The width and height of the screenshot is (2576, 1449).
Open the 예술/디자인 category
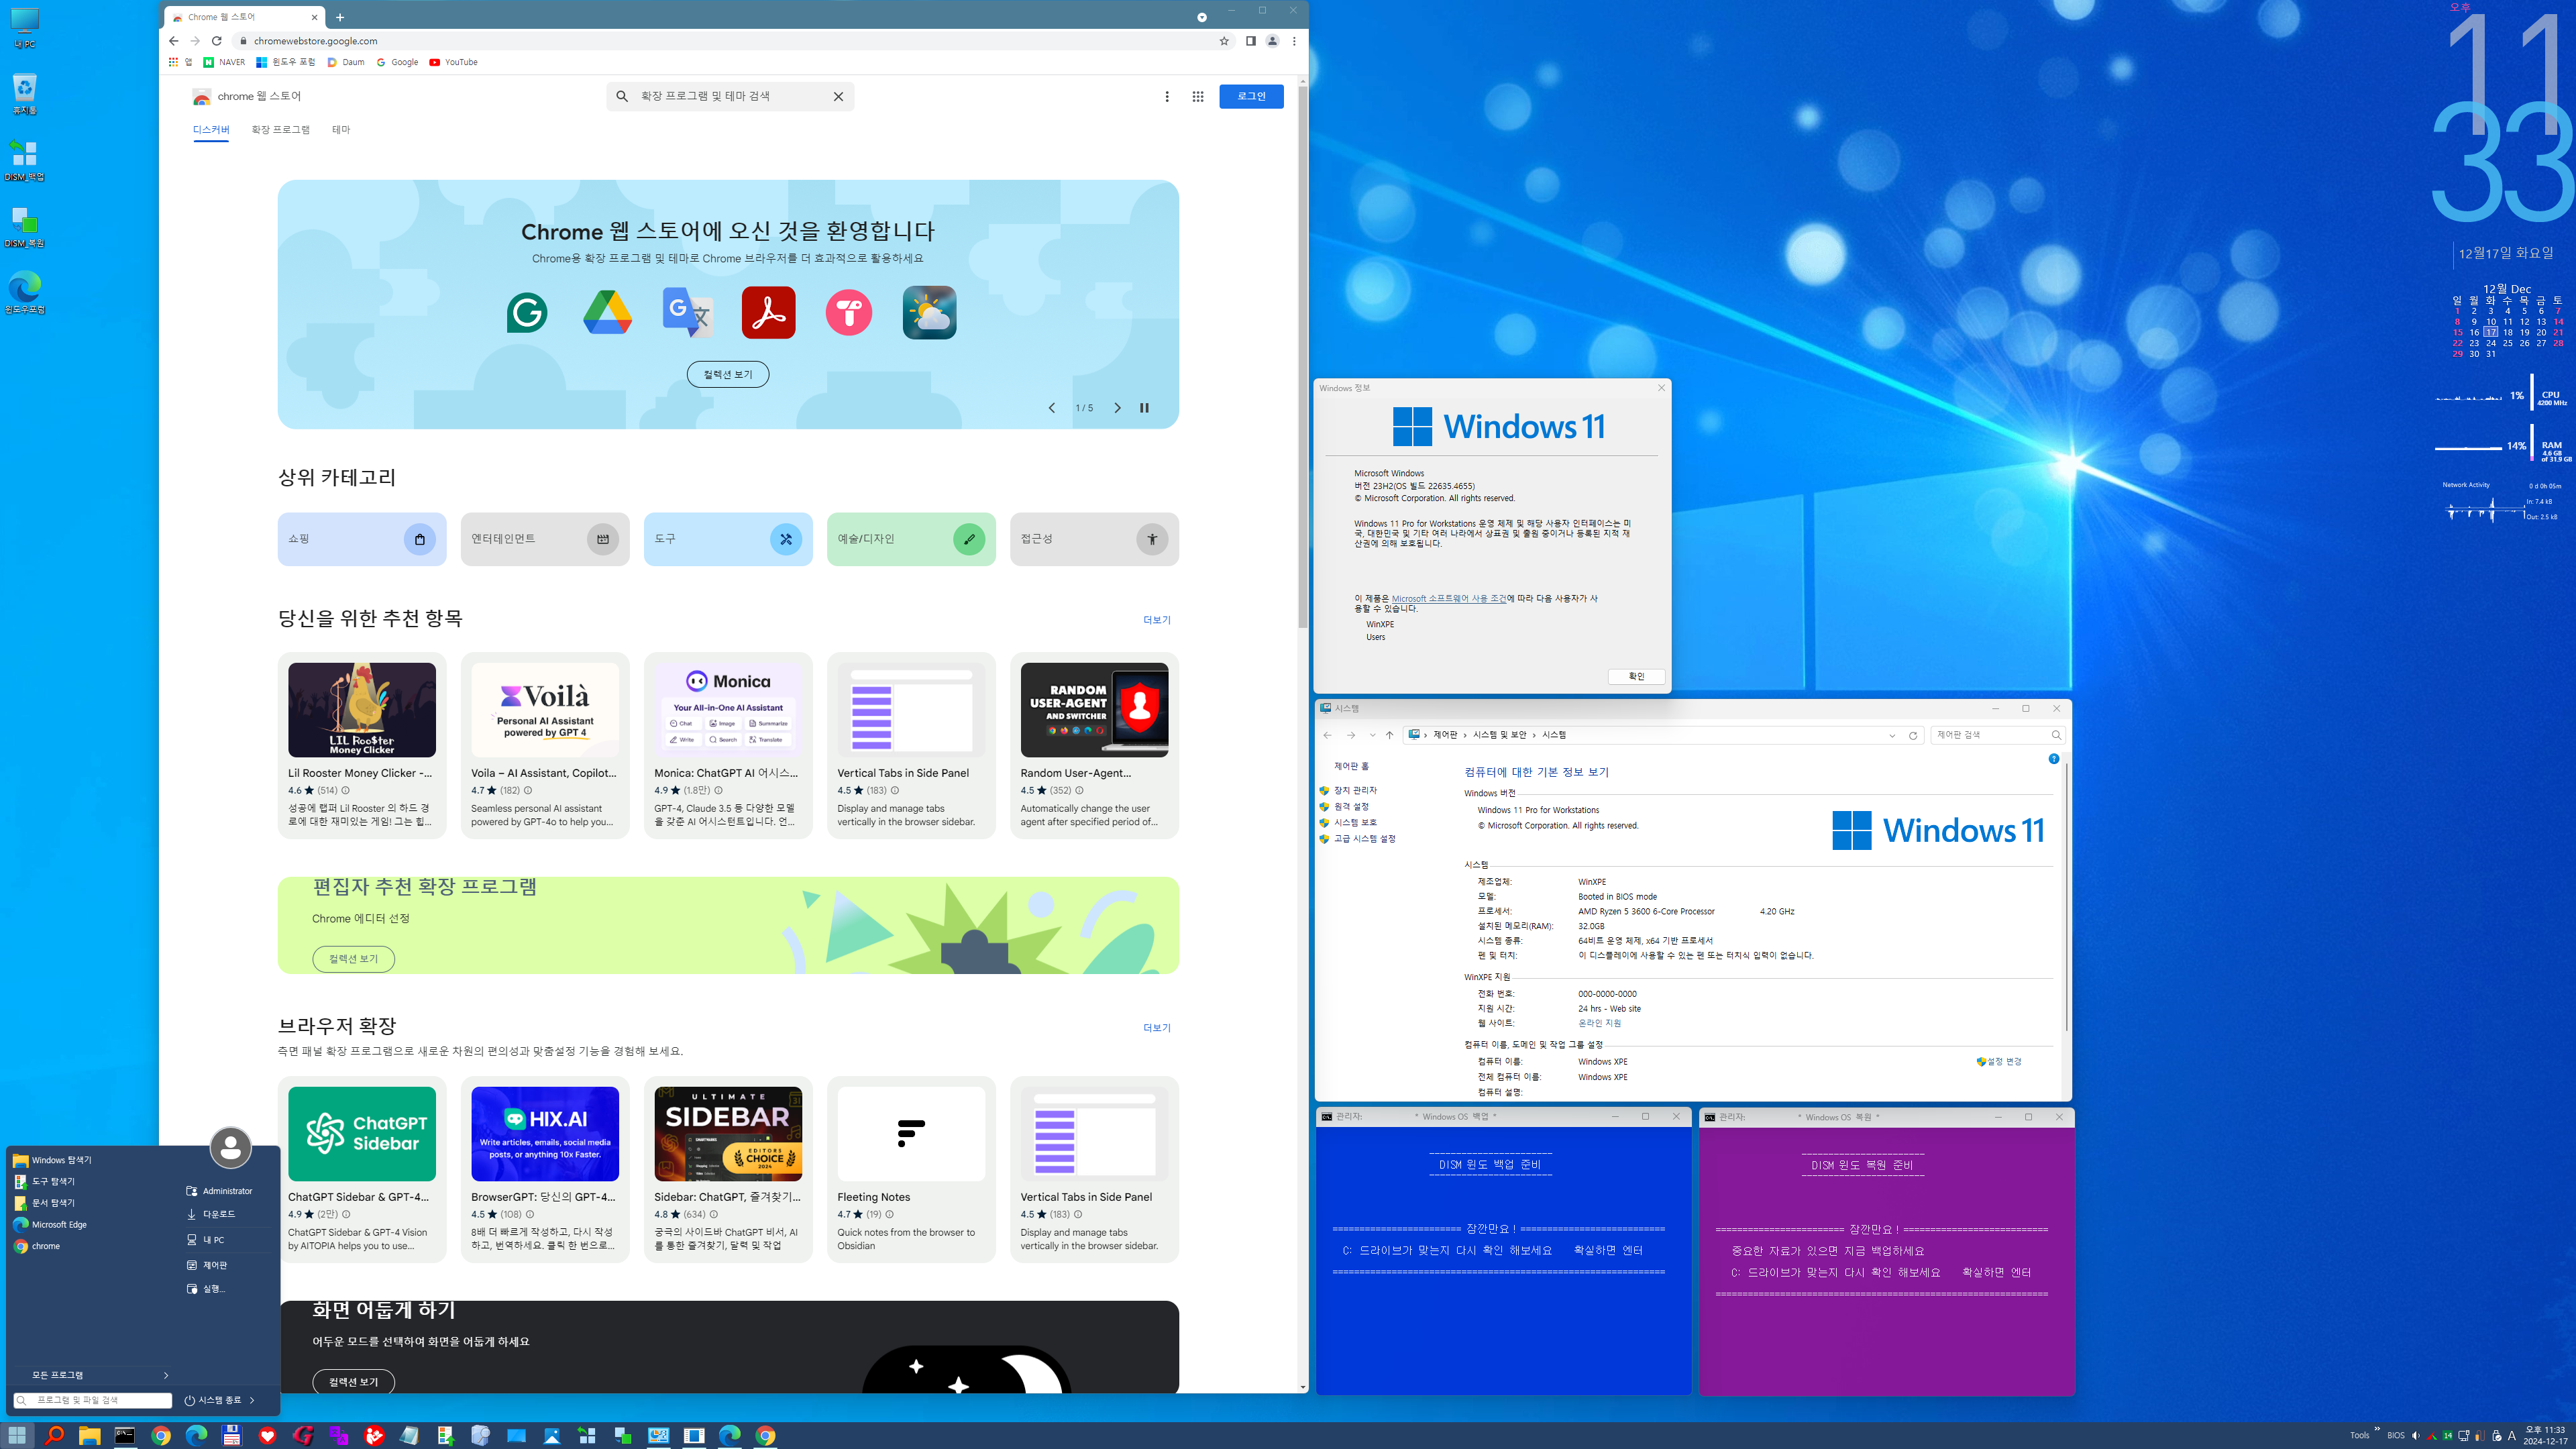click(911, 539)
